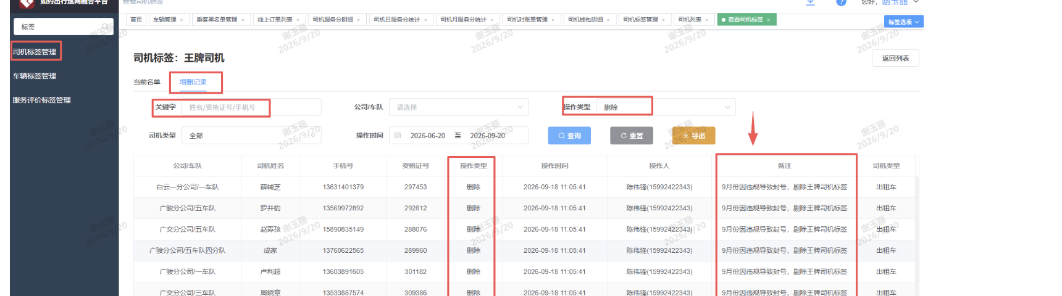This screenshot has width=1062, height=296.
Task: Select phone number 13533887574
Action: click(x=343, y=292)
